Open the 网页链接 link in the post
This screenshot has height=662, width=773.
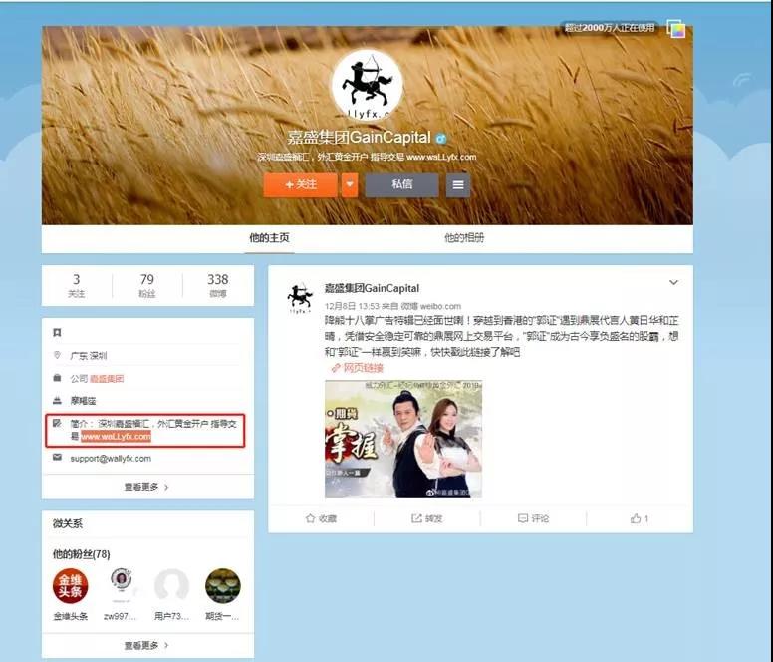pyautogui.click(x=358, y=368)
